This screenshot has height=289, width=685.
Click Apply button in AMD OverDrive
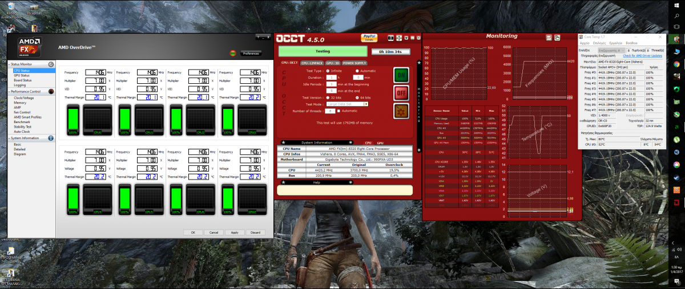click(x=235, y=232)
